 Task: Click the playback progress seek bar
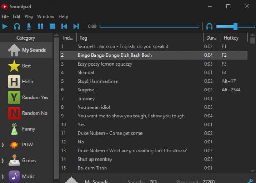149,26
